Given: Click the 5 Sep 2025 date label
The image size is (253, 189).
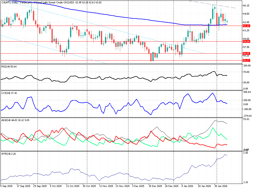Looking at the screenshot, I should coord(6,186).
